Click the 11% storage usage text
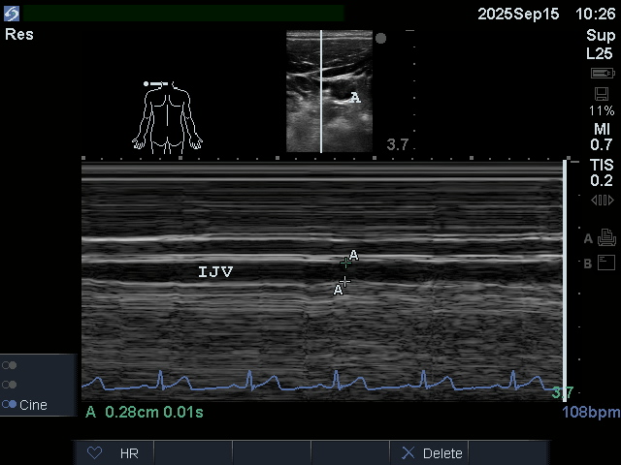 tap(602, 110)
